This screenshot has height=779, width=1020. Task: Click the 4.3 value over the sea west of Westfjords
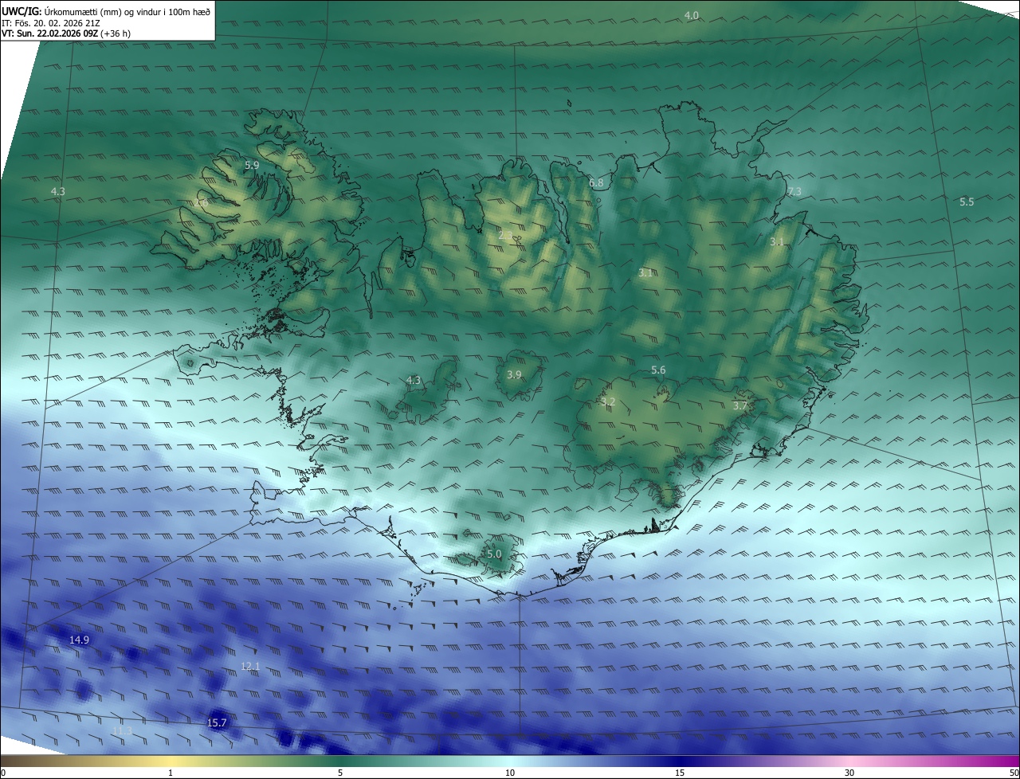coord(58,192)
